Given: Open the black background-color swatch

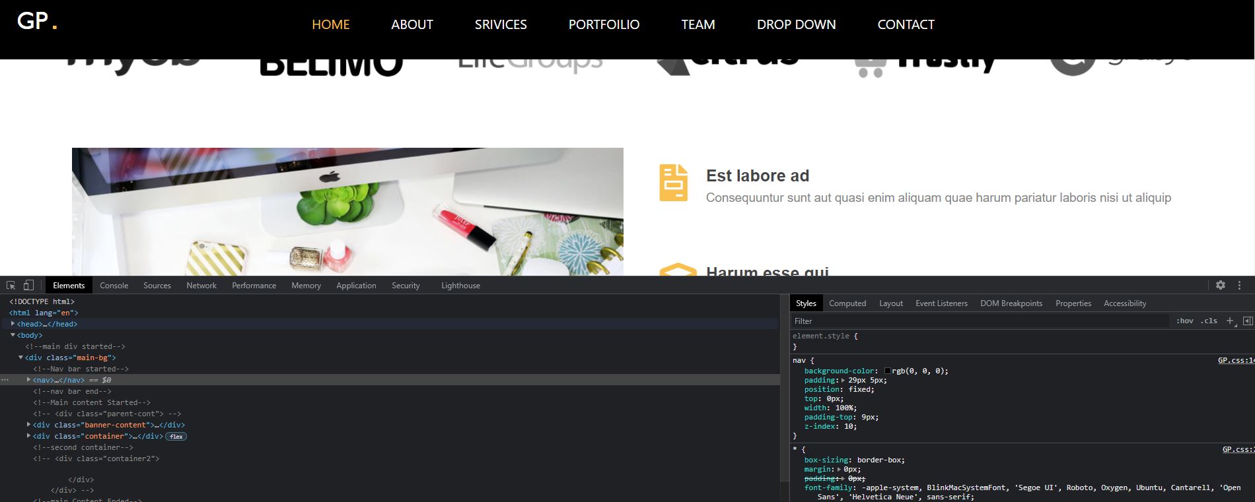Looking at the screenshot, I should (x=887, y=371).
